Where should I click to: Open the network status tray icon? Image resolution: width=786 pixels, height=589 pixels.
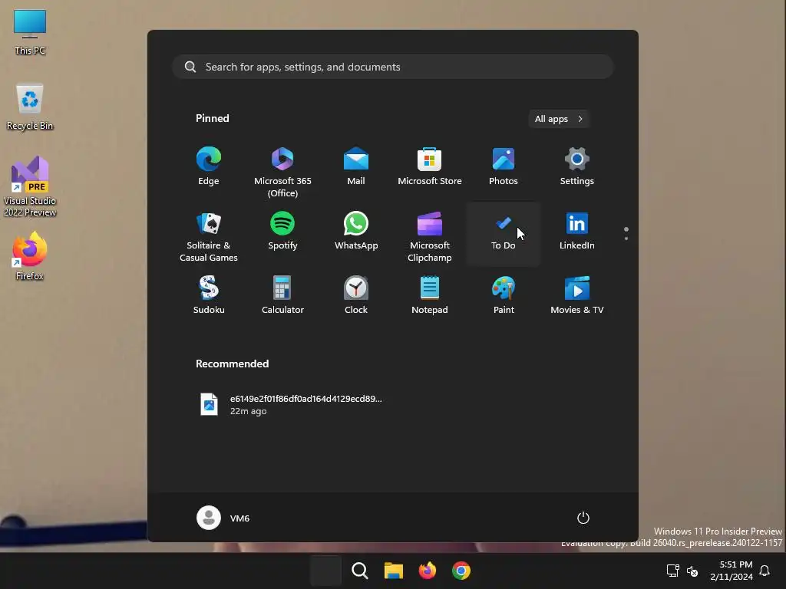click(x=672, y=571)
